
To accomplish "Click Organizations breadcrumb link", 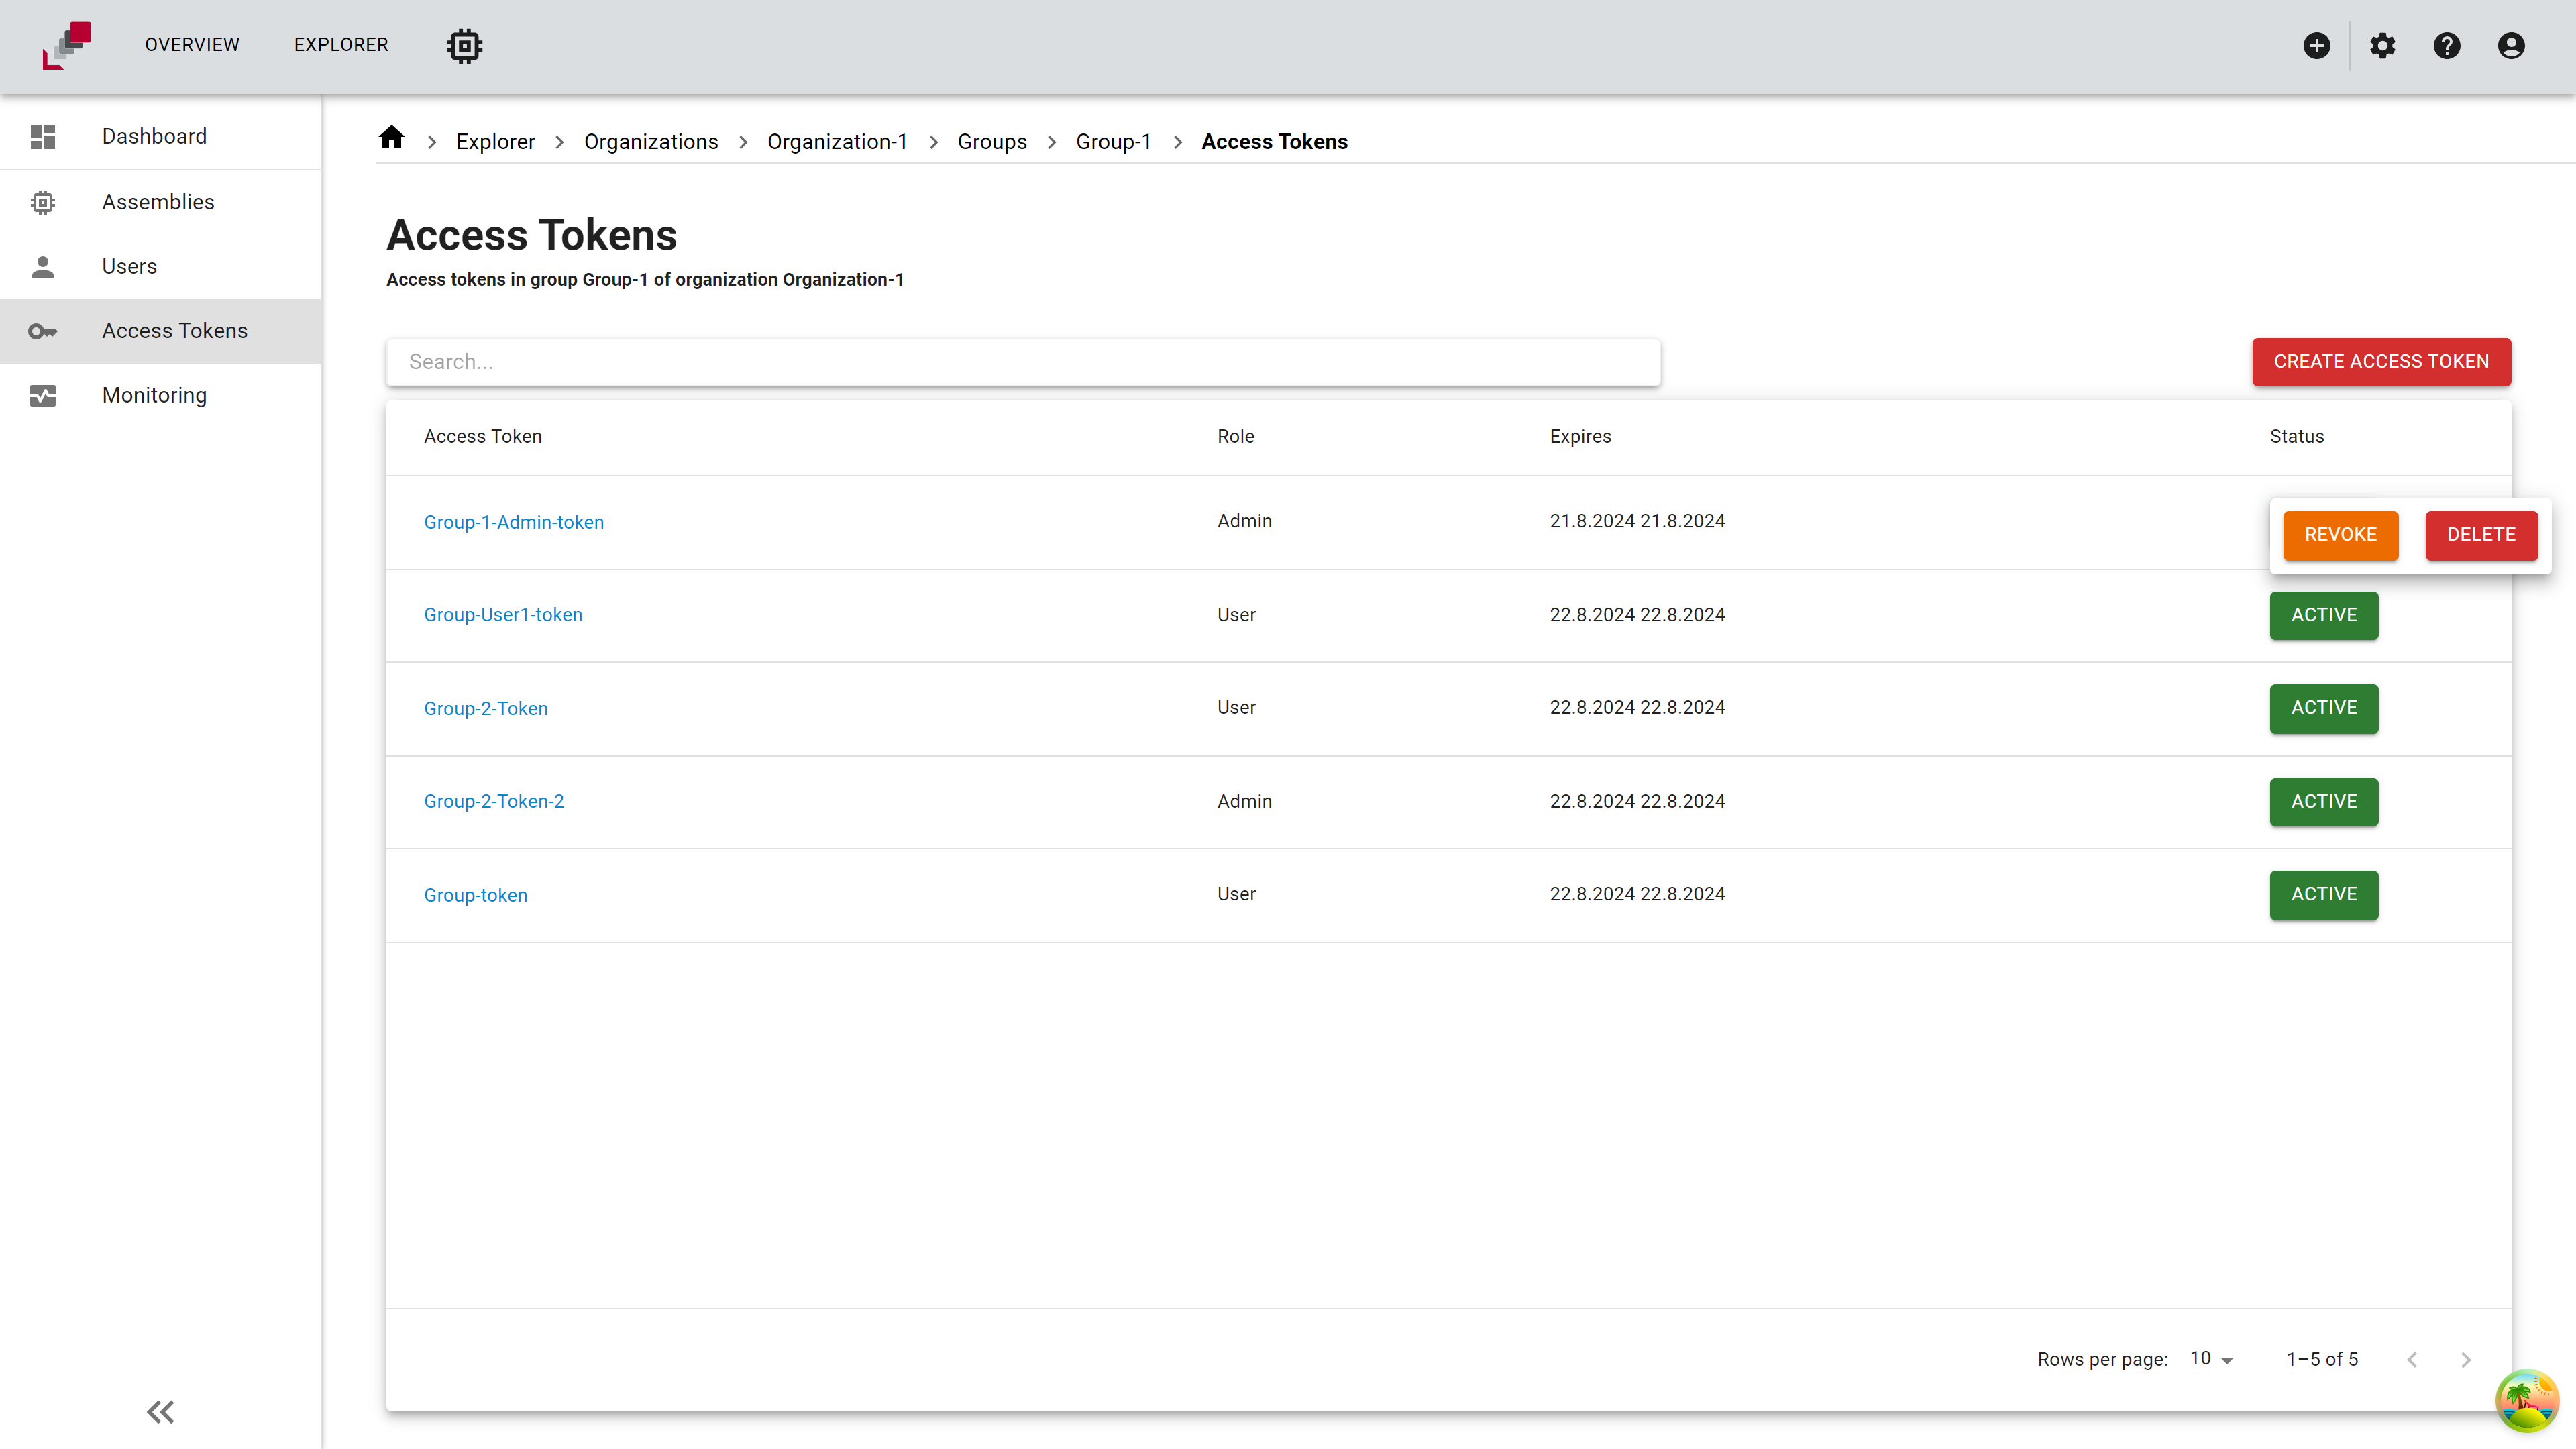I will tap(651, 142).
